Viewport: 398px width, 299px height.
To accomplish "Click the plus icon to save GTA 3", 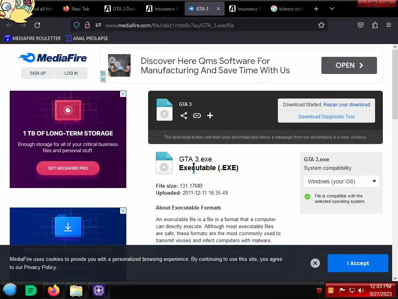I will click(210, 116).
